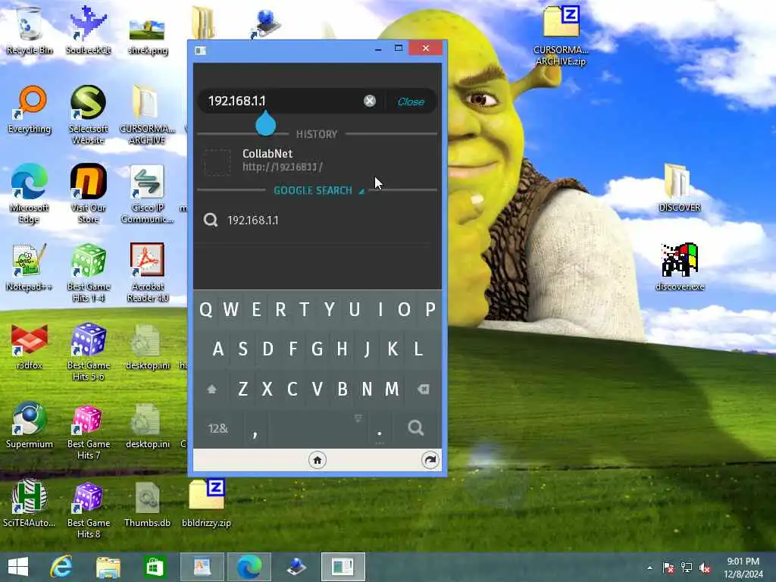Open the Windows Store taskbar icon

click(155, 567)
